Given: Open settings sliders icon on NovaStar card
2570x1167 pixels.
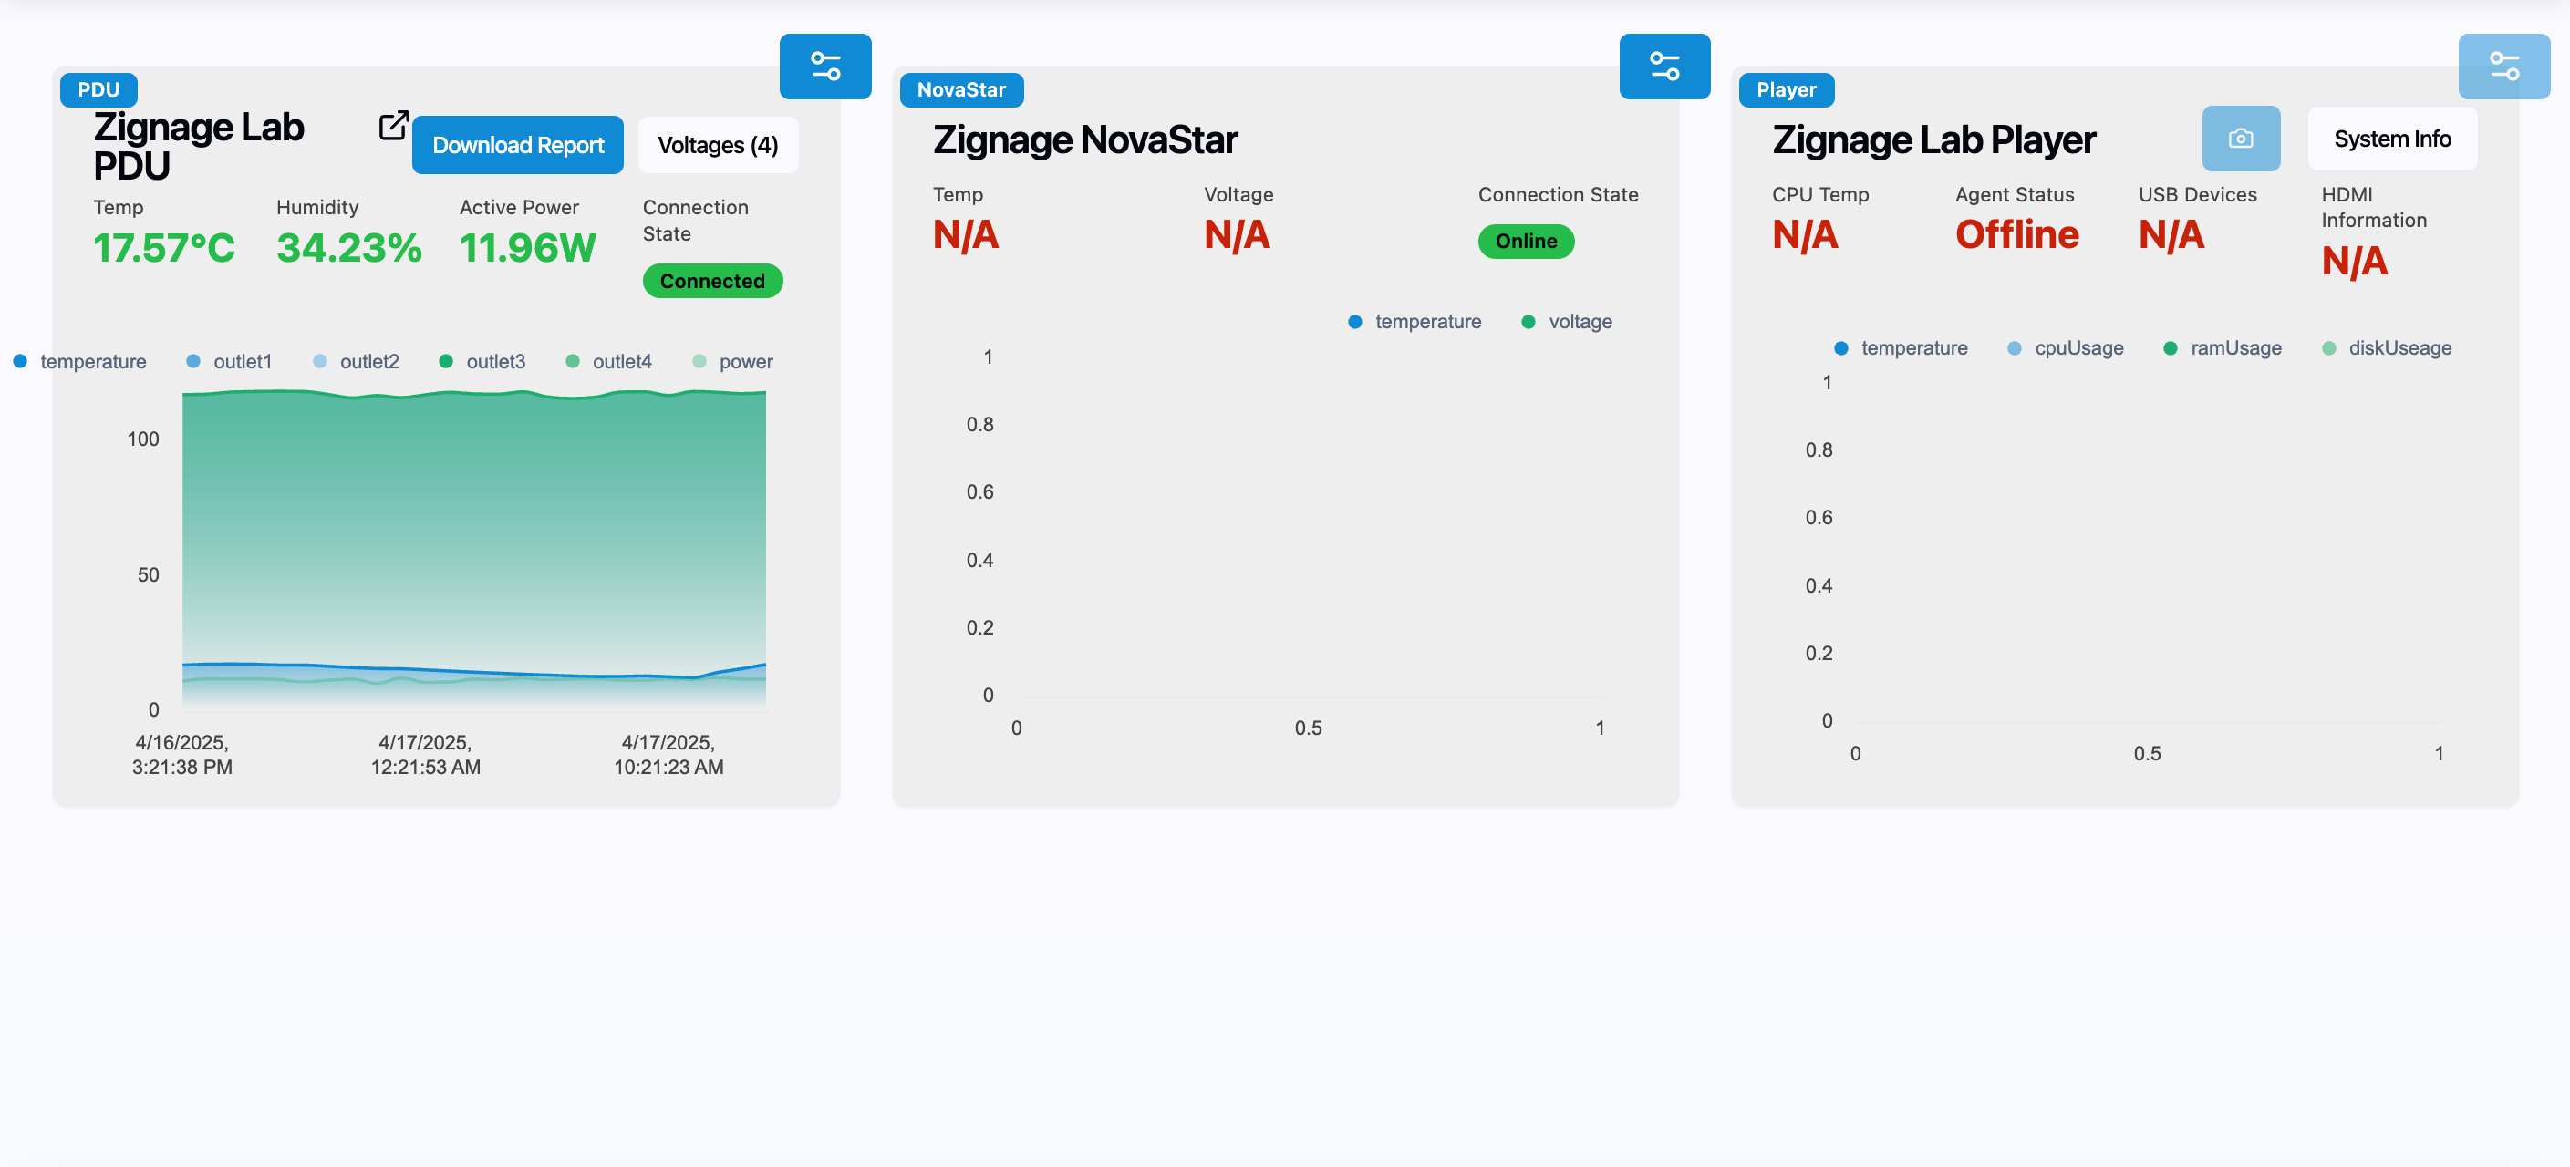Looking at the screenshot, I should (1664, 67).
